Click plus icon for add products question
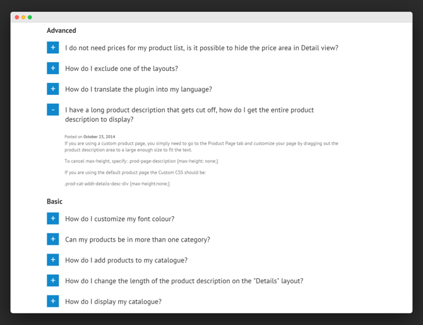Viewport: 423px width, 325px height. click(x=52, y=260)
